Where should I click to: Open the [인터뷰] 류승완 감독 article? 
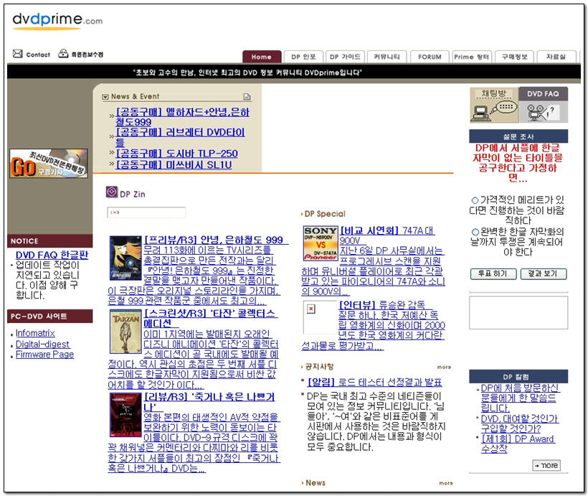381,304
